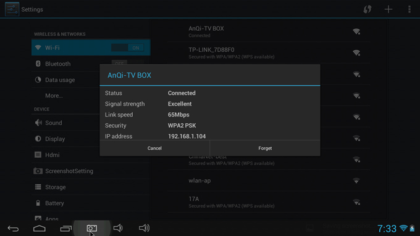The image size is (420, 236).
Task: Tap the Back navigation button
Action: [x=13, y=228]
